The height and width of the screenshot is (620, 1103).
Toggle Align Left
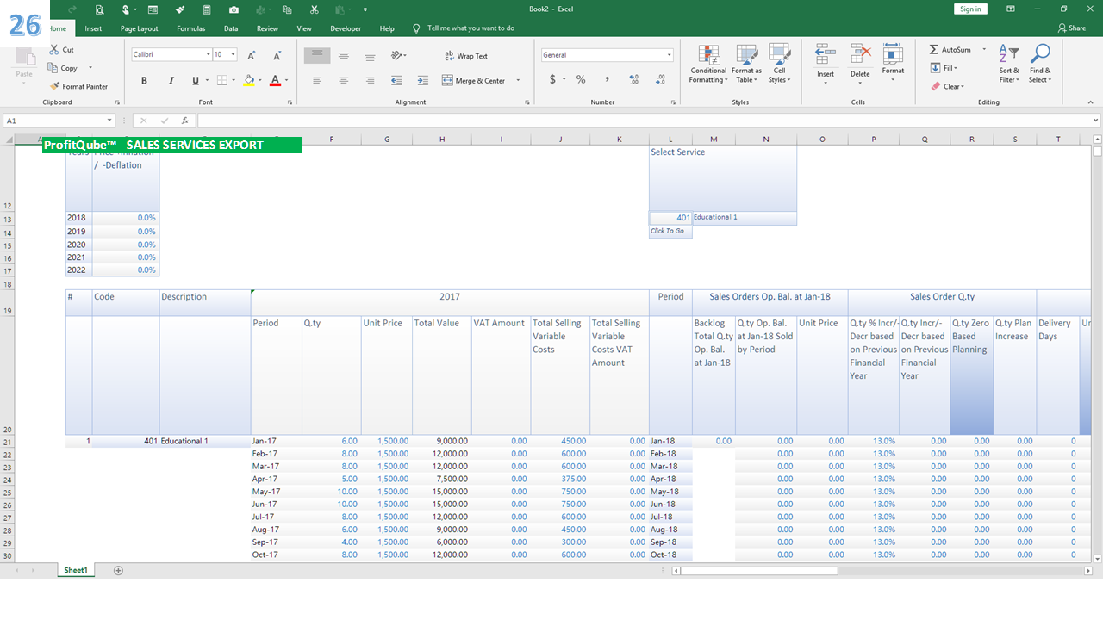(317, 81)
